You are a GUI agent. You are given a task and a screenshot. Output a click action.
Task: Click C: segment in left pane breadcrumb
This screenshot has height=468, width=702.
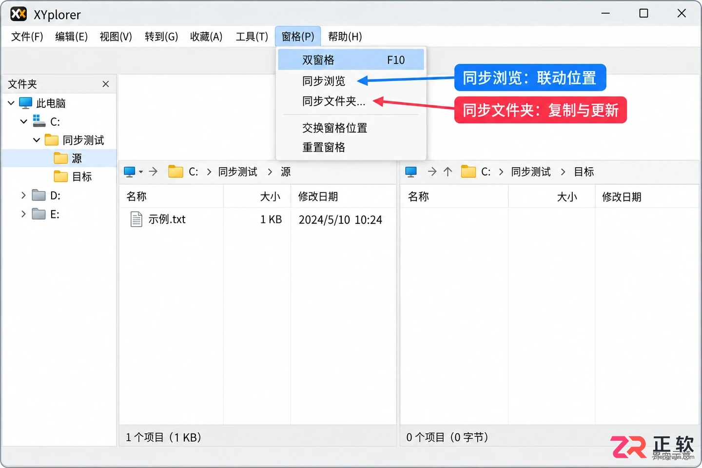[194, 172]
